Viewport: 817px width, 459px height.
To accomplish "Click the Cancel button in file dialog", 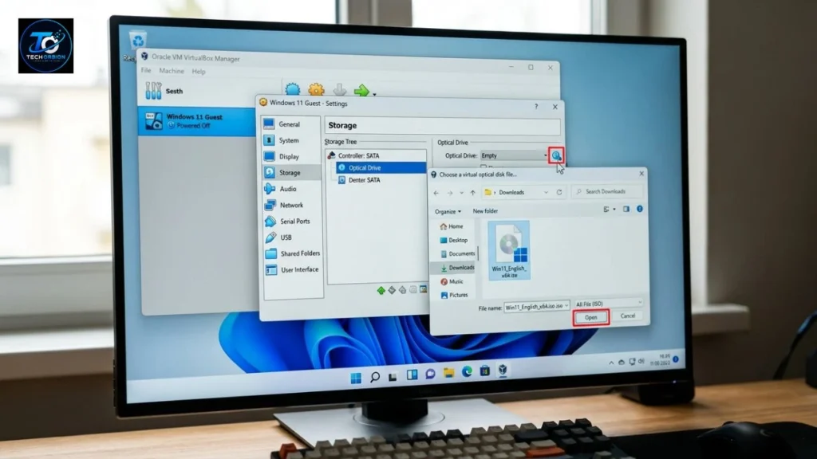I will [627, 316].
